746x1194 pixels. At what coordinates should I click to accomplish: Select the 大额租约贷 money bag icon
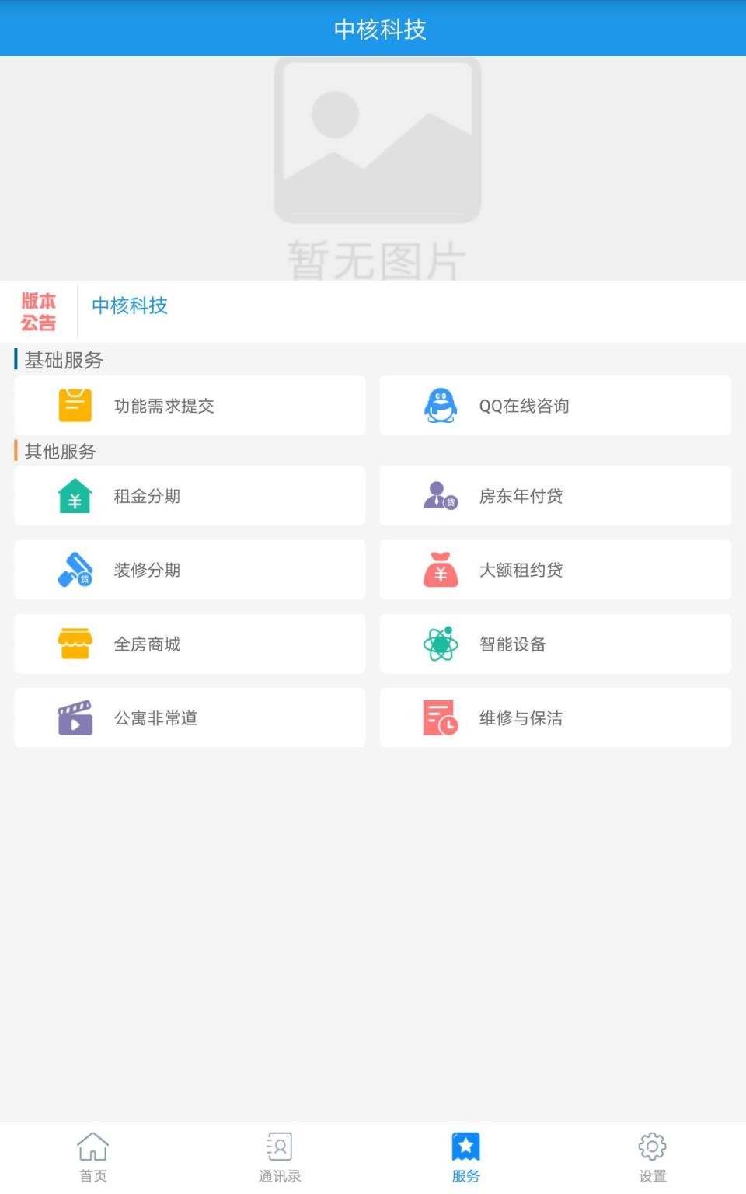(x=440, y=569)
